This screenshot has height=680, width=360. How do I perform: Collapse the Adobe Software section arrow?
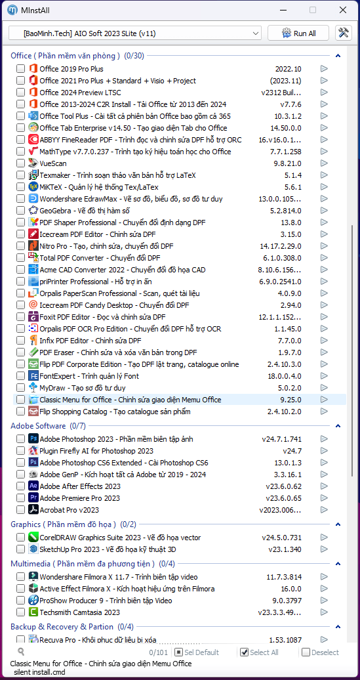(x=338, y=426)
